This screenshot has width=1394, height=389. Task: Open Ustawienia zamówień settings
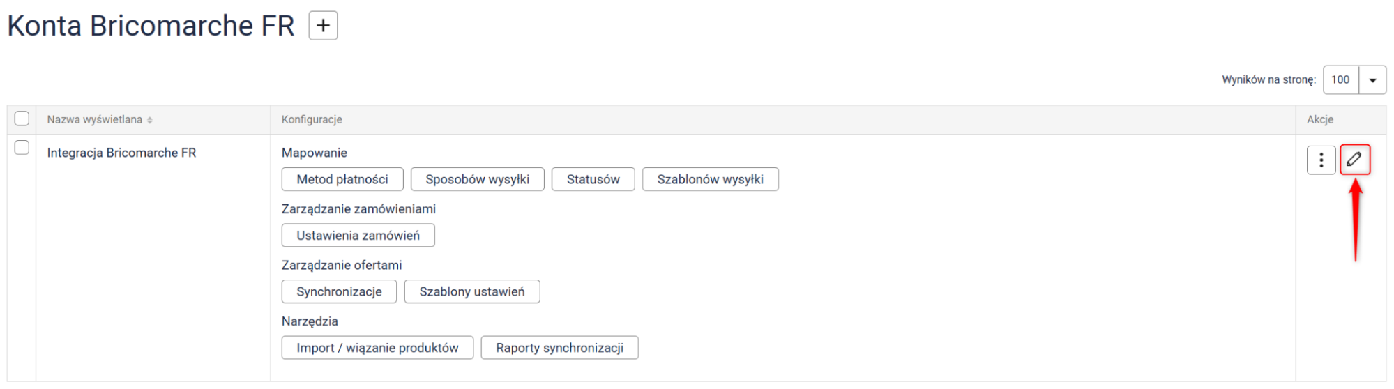(x=358, y=236)
